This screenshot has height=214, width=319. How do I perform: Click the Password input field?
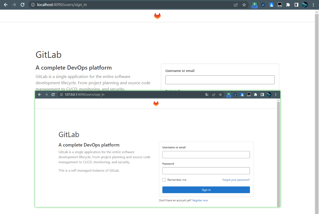(x=206, y=171)
